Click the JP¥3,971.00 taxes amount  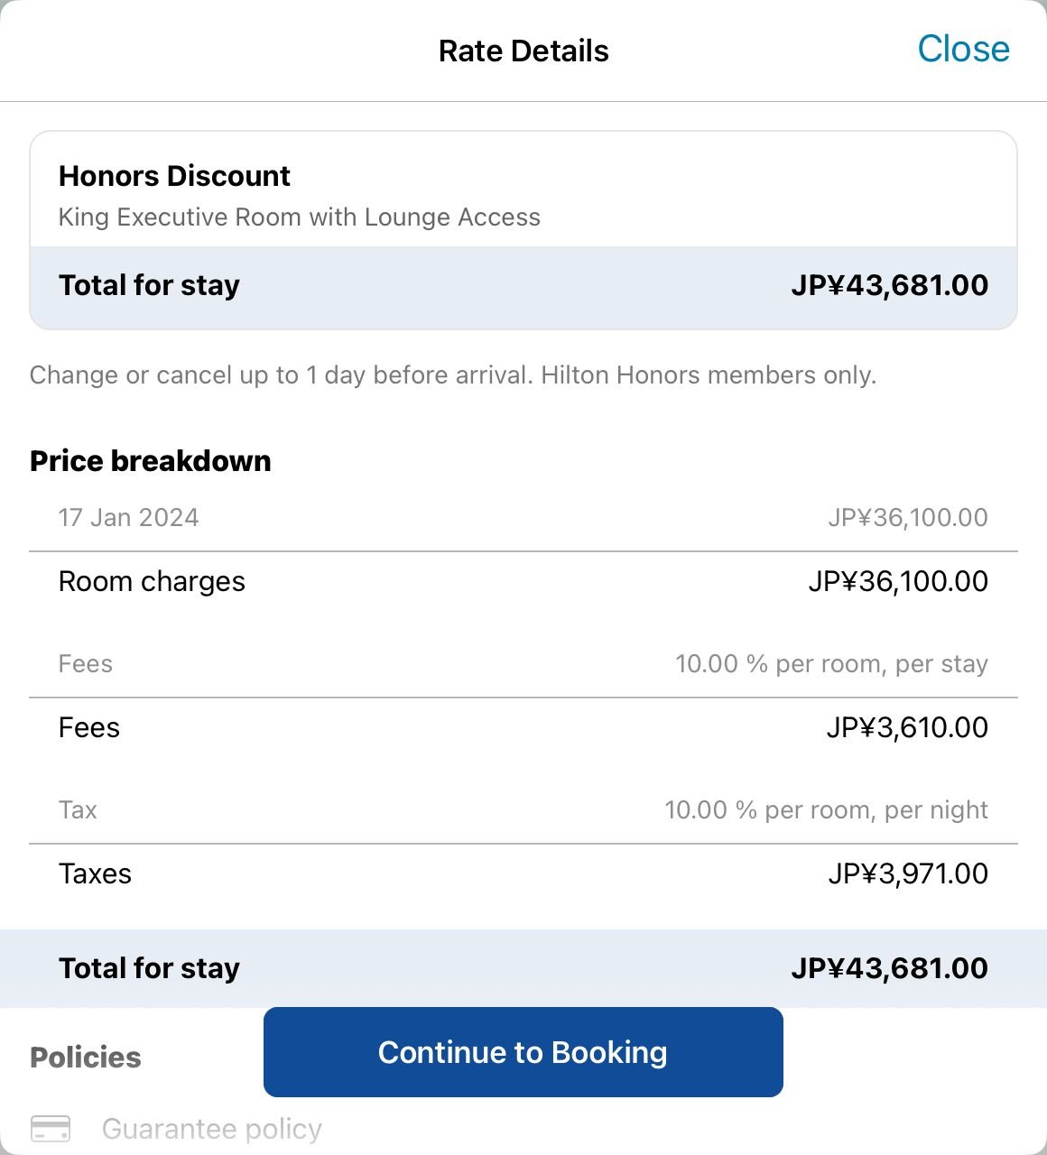pos(908,874)
